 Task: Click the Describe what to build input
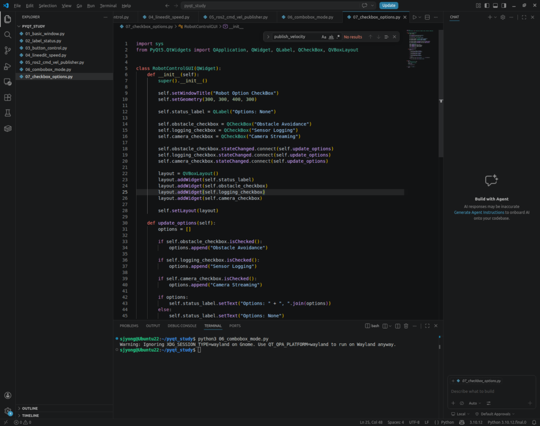[491, 391]
